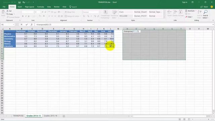Image resolution: width=215 pixels, height=121 pixels.
Task: Open the Grades 2015-16 sheet tab
Action: [x=50, y=116]
